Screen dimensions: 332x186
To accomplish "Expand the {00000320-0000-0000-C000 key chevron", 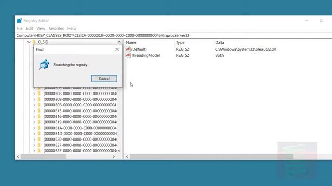I will 34,139.
